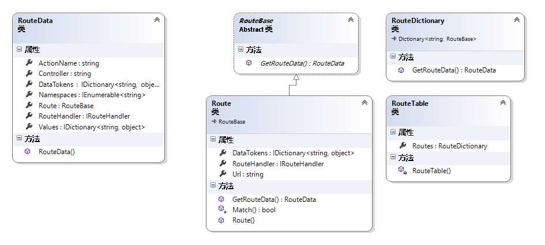Collapse the 属性 section in RouteTable
The width and height of the screenshot is (545, 245).
point(393,132)
